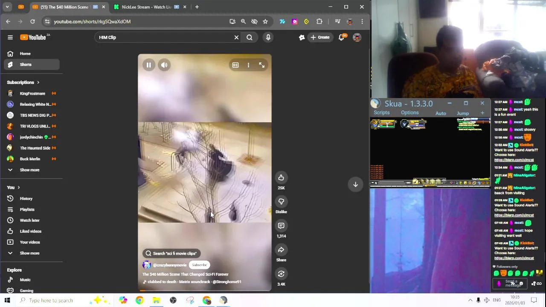Open the TBS NEWS DIG subscription
The image size is (546, 307).
pyautogui.click(x=32, y=115)
